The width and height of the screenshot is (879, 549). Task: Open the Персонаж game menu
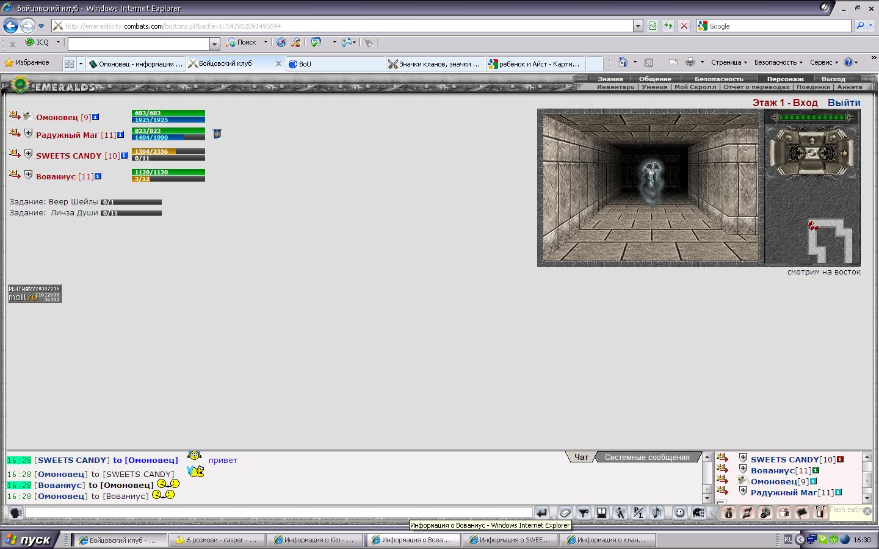(x=785, y=79)
